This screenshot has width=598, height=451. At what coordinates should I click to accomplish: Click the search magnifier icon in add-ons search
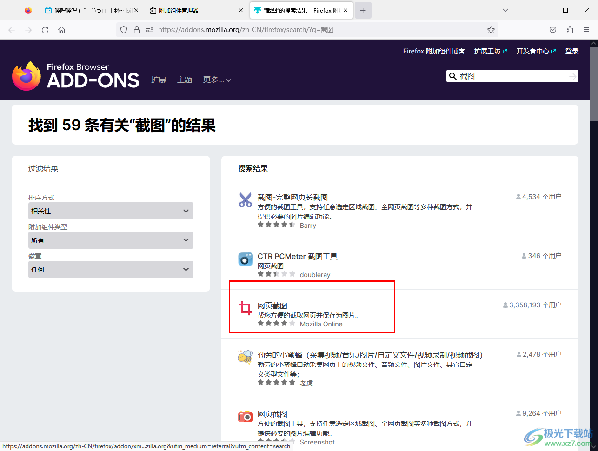pyautogui.click(x=452, y=76)
